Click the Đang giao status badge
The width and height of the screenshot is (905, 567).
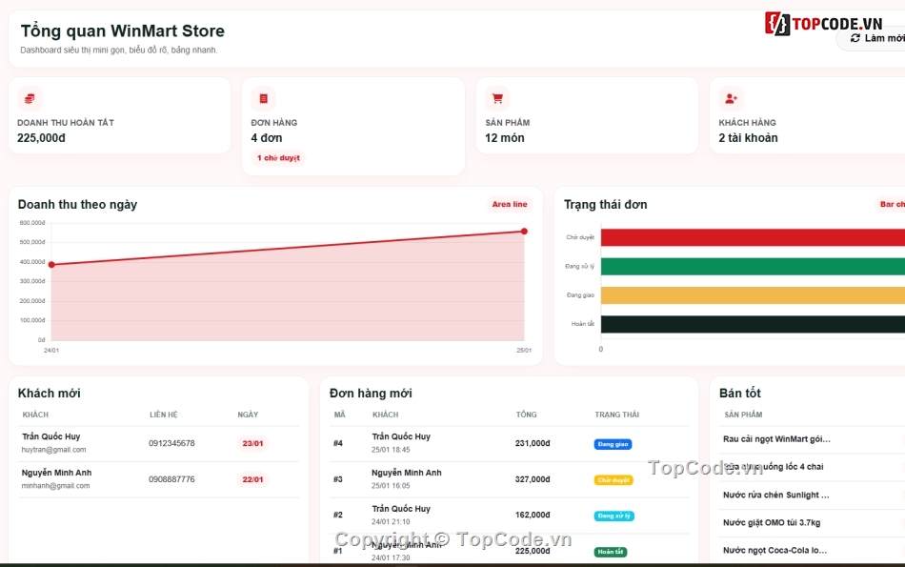(613, 444)
